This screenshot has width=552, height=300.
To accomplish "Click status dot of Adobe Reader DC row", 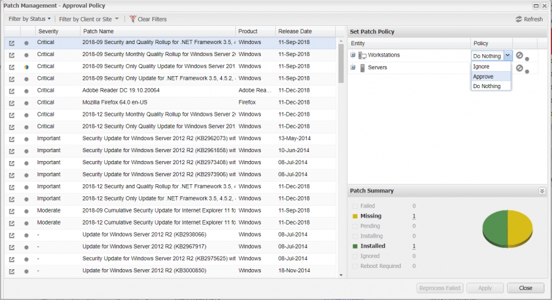I will [x=26, y=91].
